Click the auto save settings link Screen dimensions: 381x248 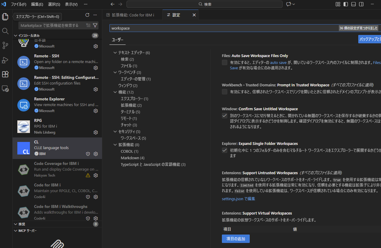tap(278, 63)
